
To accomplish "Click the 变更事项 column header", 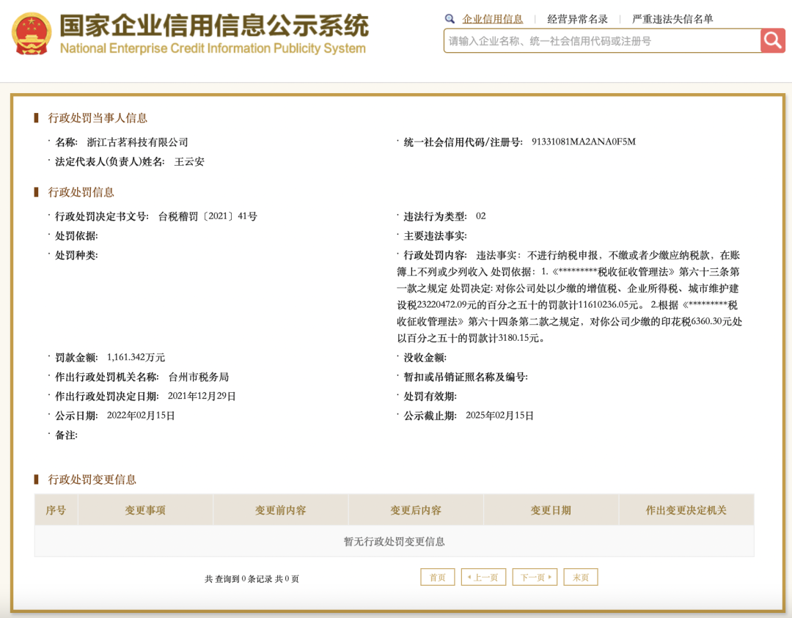I will pyautogui.click(x=145, y=510).
